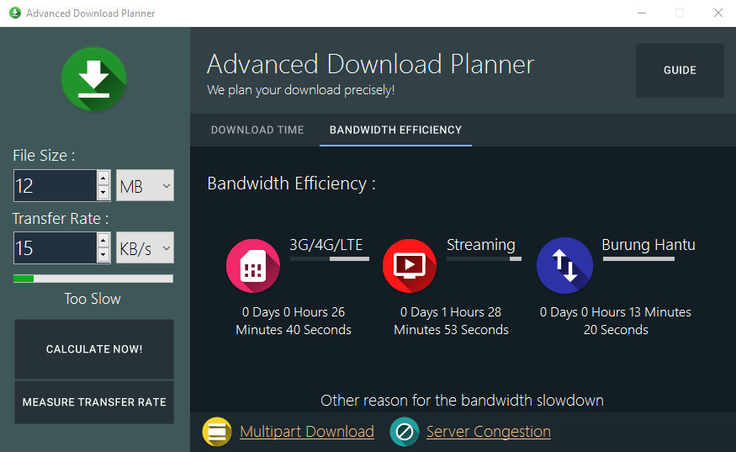Click the File Size input field
736x452 pixels.
56,186
